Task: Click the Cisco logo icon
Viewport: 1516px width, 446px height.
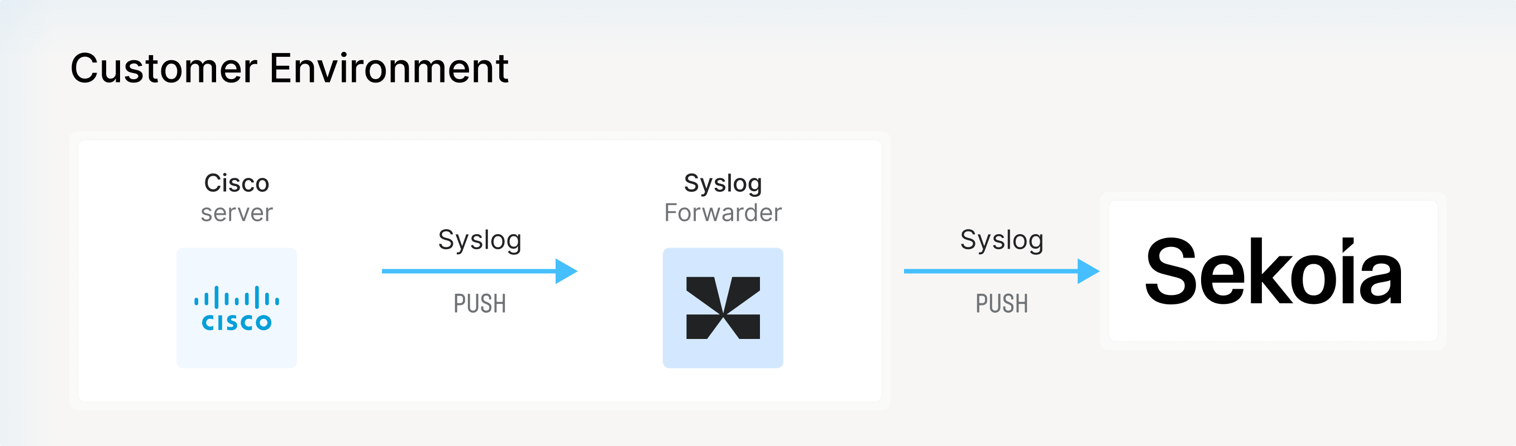Action: click(237, 308)
